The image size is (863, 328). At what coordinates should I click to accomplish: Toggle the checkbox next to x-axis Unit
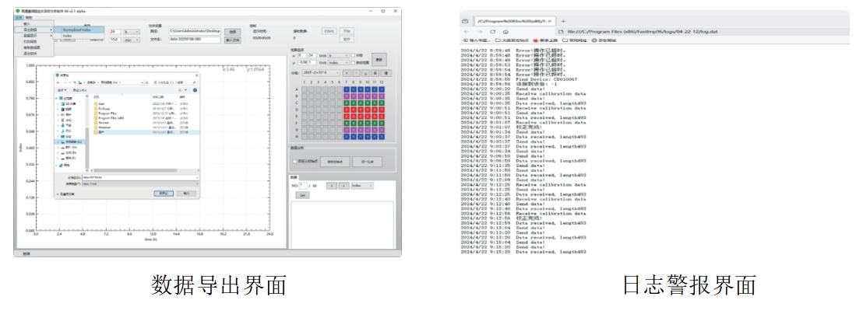[354, 56]
